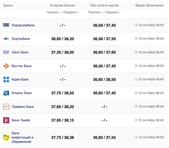Click the Укргазбанк logo icon
Image resolution: width=169 pixels, height=148 pixels.
click(6, 39)
